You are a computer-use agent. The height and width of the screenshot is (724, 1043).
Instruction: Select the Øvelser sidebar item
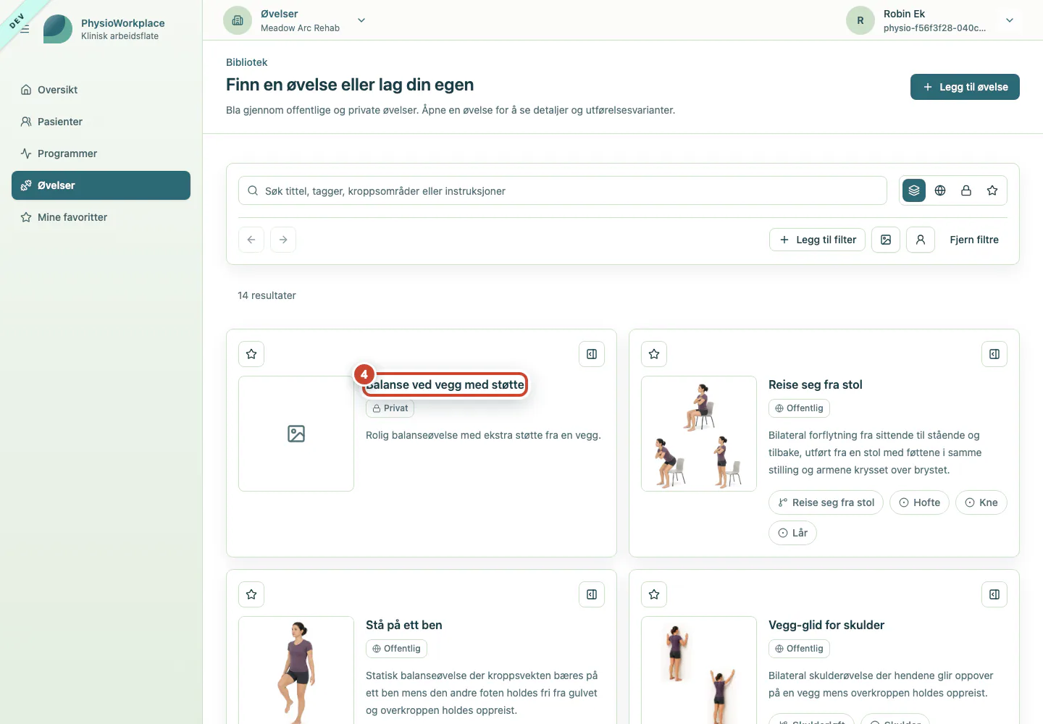coord(101,185)
